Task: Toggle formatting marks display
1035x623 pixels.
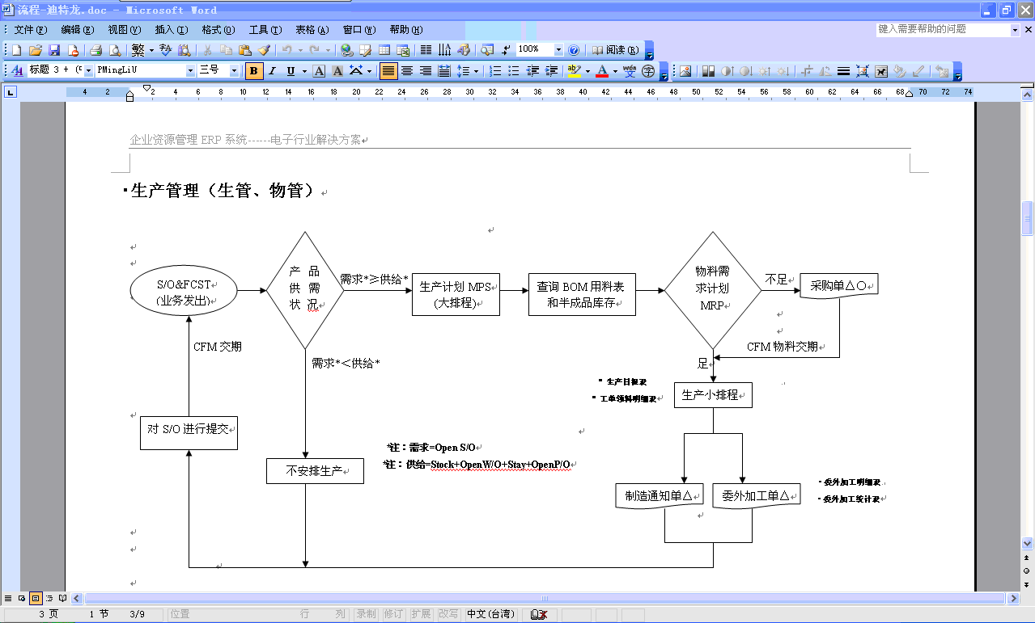Action: coord(504,50)
